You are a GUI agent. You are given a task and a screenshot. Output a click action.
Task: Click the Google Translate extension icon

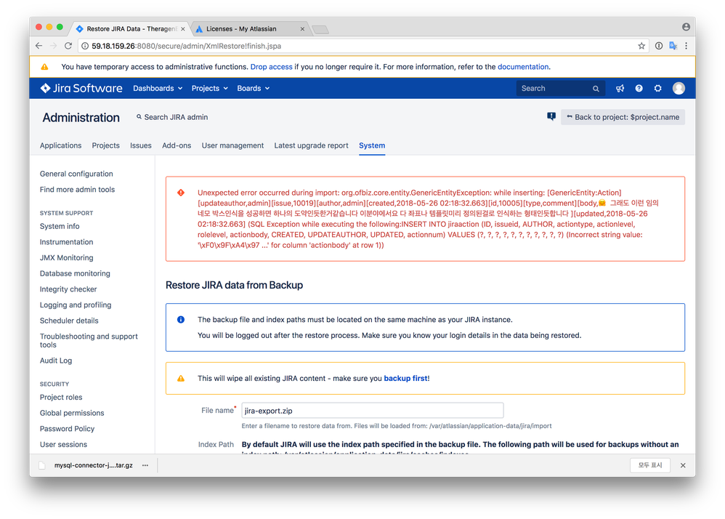[x=673, y=46]
